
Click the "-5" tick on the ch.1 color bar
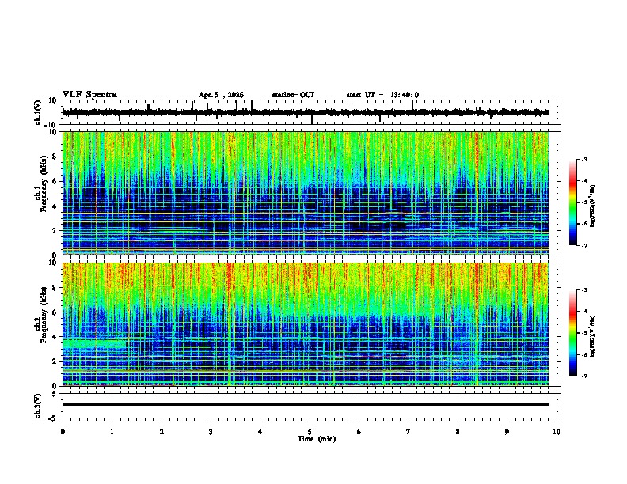(583, 202)
